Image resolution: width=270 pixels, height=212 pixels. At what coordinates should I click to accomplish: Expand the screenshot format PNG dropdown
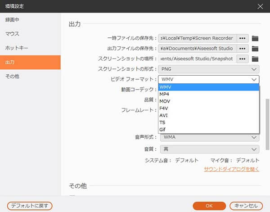pyautogui.click(x=208, y=69)
